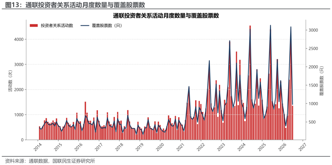
Task: Select legend label 覆盖股票数（只）
Action: click(x=107, y=25)
